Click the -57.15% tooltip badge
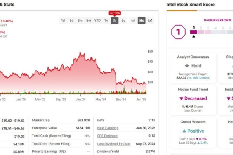This screenshot has height=155, width=233. click(x=115, y=13)
